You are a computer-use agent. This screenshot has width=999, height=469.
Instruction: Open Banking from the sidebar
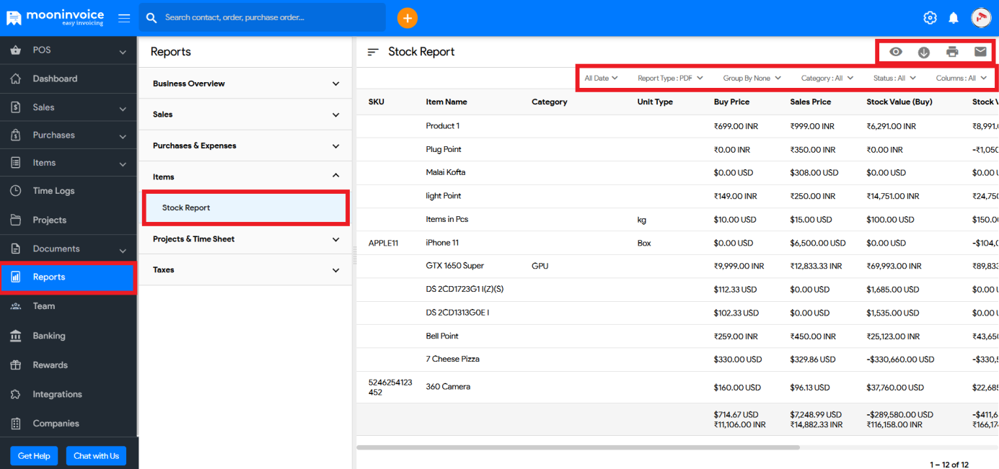coord(68,336)
